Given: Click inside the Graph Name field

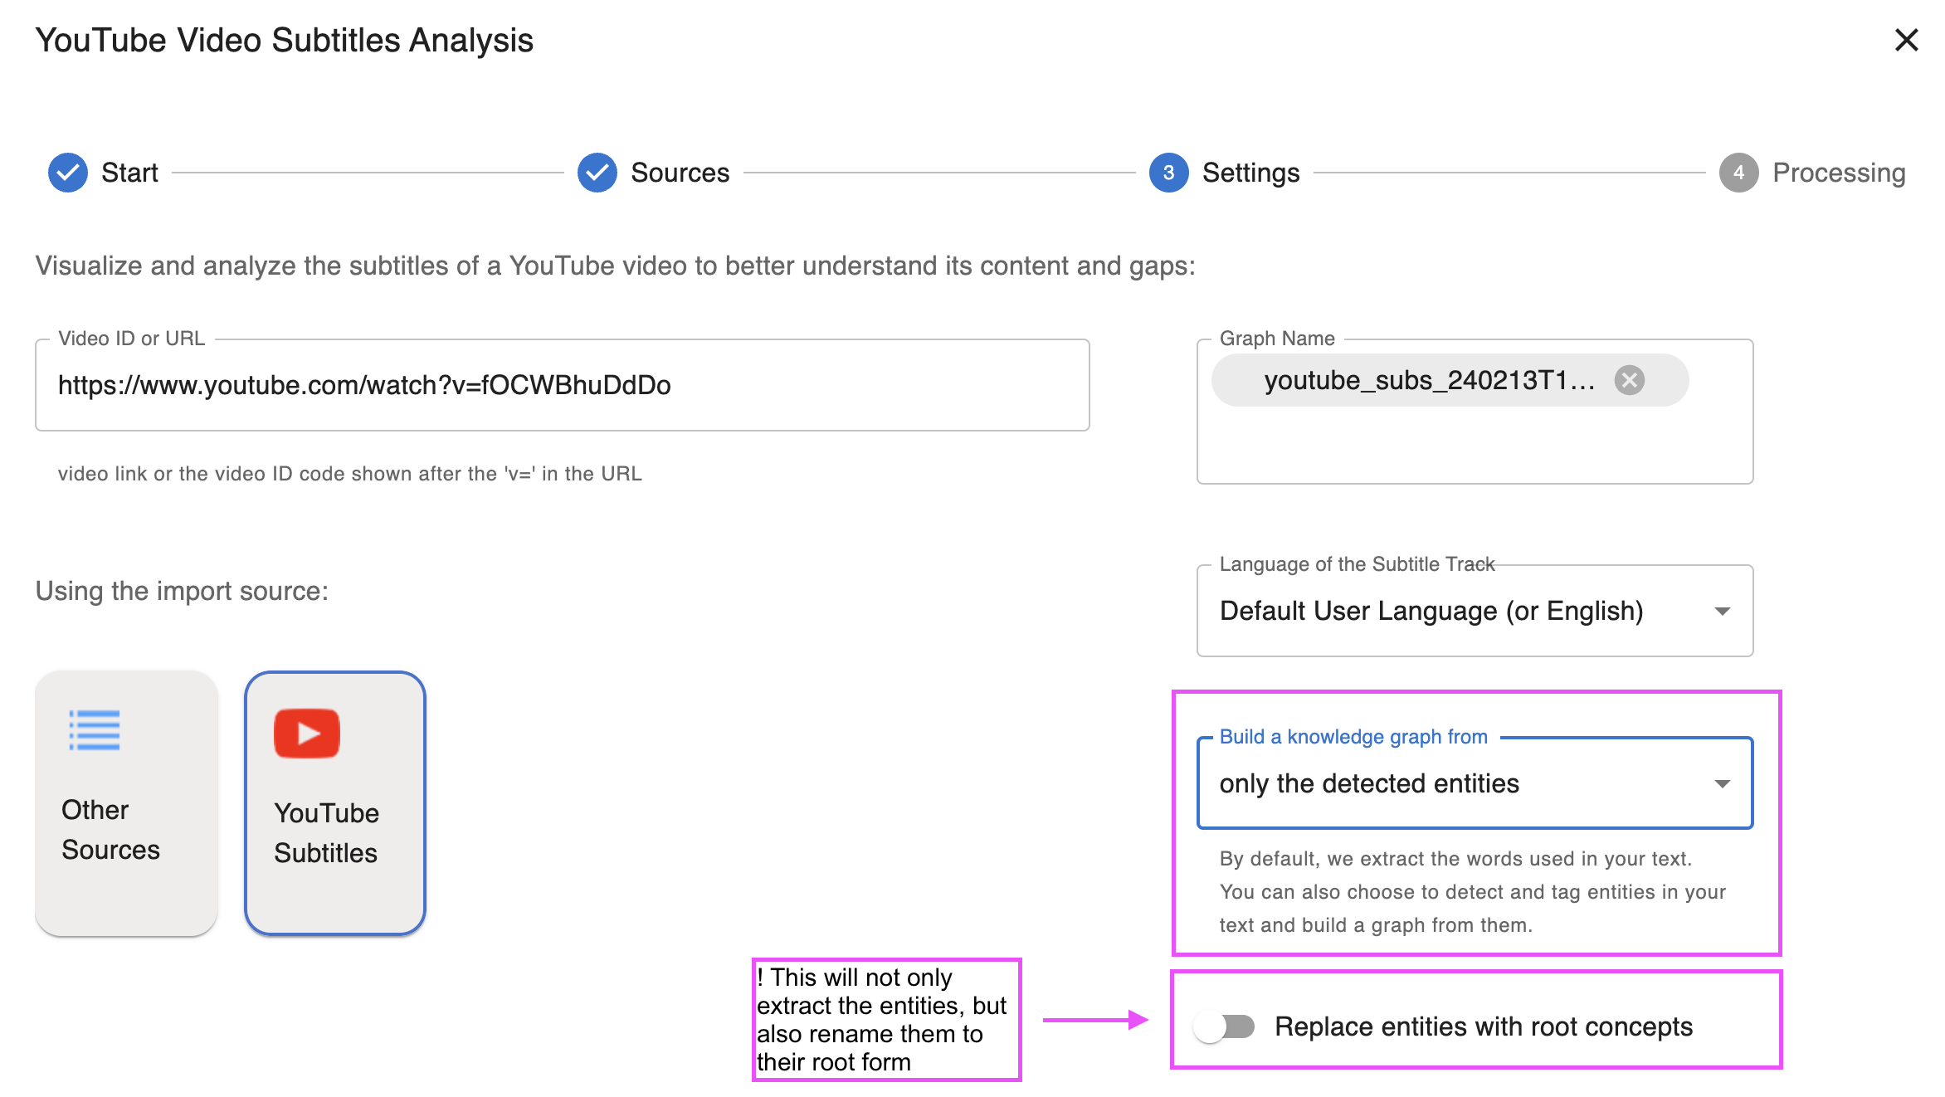Looking at the screenshot, I should (x=1474, y=444).
